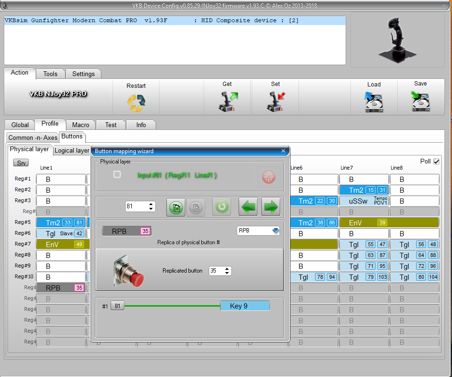
Task: Tick the Physical layer checkbox in the wizard
Action: [117, 175]
